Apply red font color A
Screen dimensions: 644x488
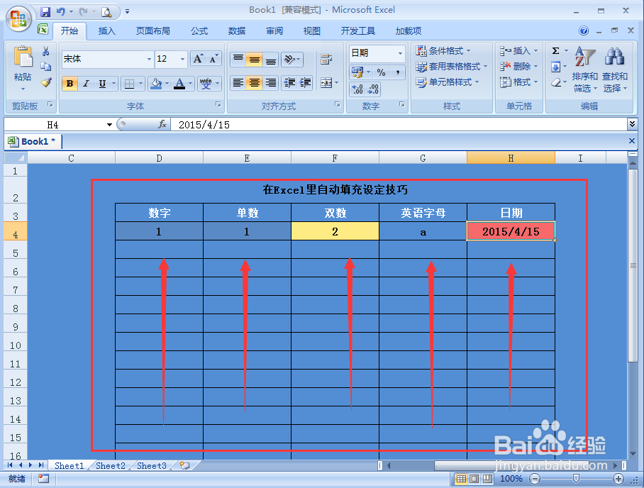(179, 84)
